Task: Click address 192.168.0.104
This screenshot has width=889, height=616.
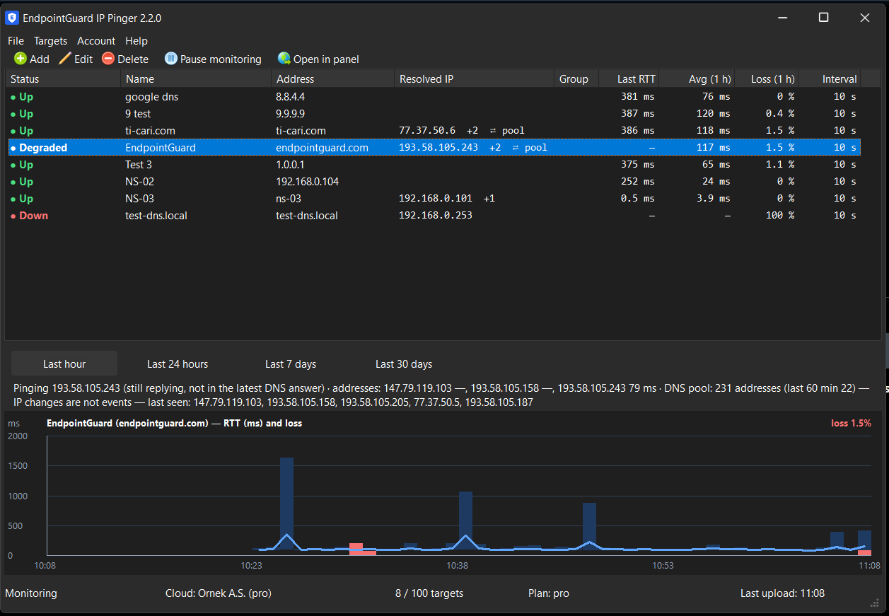Action: click(307, 182)
